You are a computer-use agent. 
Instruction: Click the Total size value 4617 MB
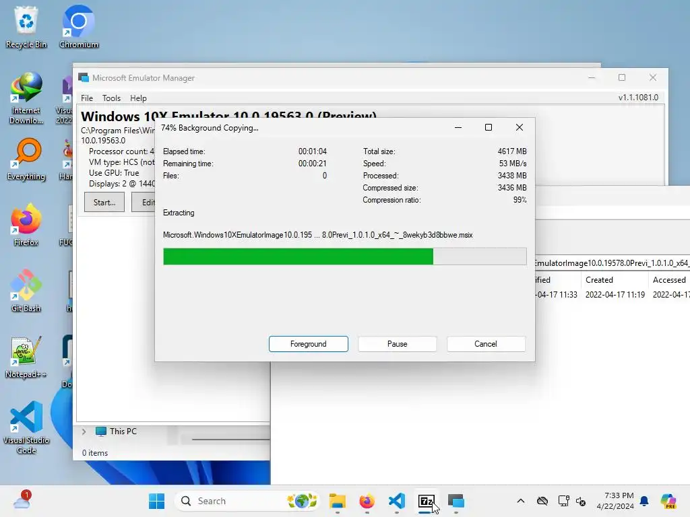point(512,151)
